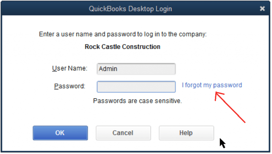Click the Cancel button
Image resolution: width=272 pixels, height=154 pixels.
tap(123, 133)
